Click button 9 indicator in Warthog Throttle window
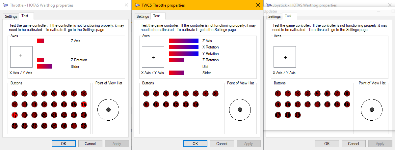 tap(14, 105)
